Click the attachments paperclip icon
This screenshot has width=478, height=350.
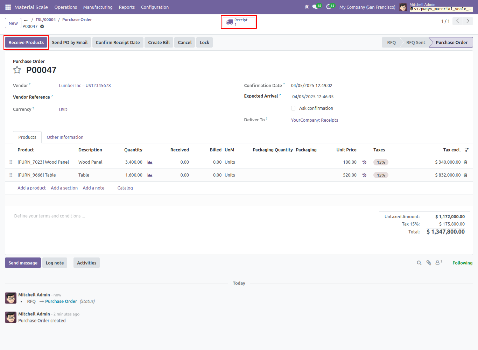[x=429, y=263]
